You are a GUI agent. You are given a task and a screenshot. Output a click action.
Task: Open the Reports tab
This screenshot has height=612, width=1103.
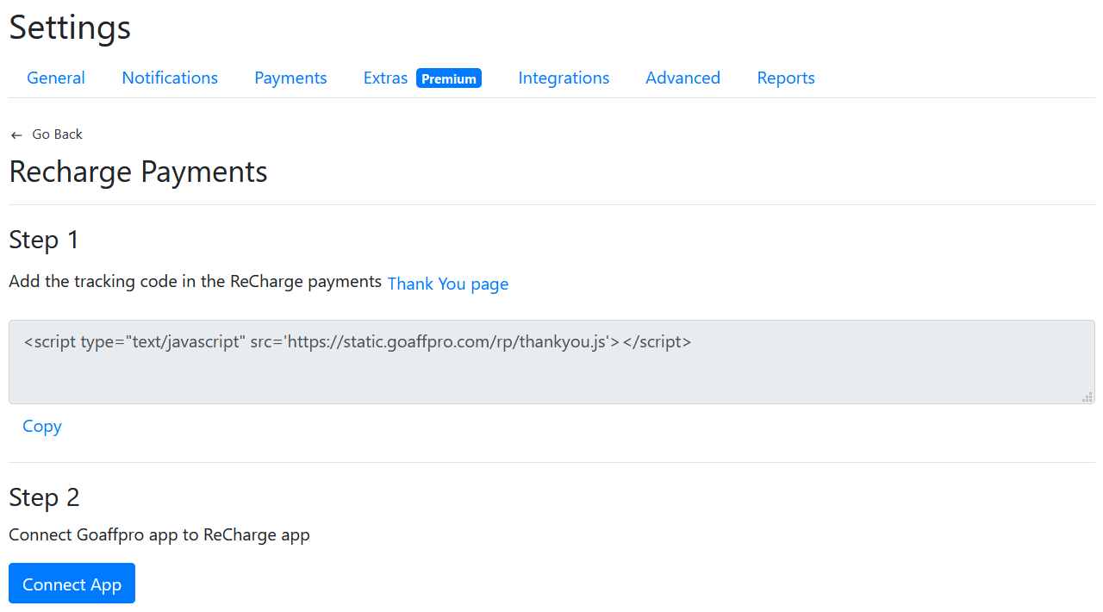(x=786, y=78)
